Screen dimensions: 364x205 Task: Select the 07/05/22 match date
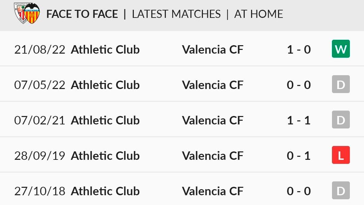point(40,85)
